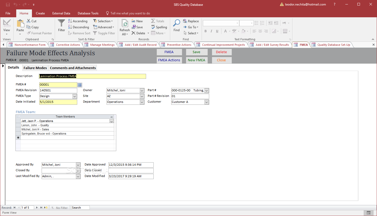Expand the Team Members row dropdown

coord(112,121)
